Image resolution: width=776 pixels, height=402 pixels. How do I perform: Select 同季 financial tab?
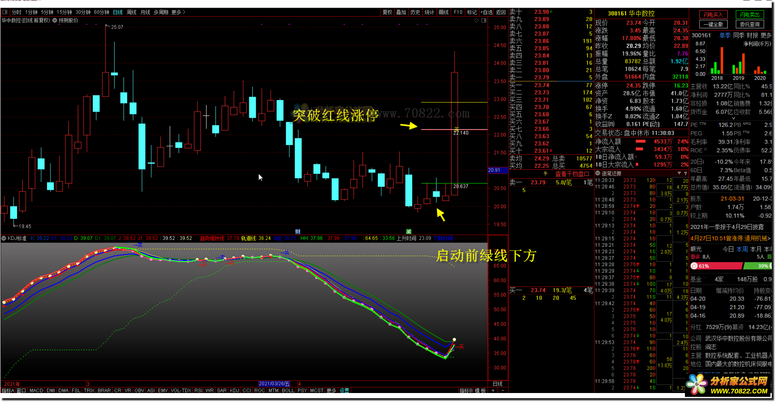[739, 35]
